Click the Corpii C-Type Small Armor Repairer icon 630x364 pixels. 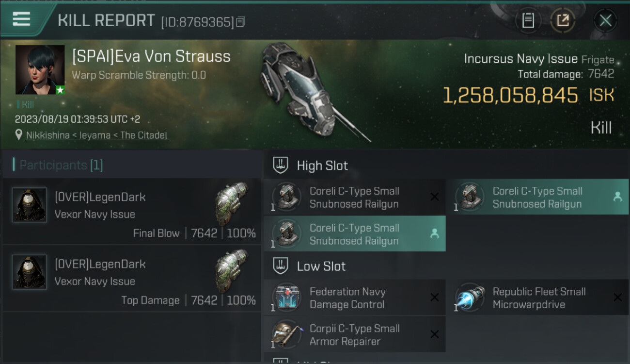[286, 334]
